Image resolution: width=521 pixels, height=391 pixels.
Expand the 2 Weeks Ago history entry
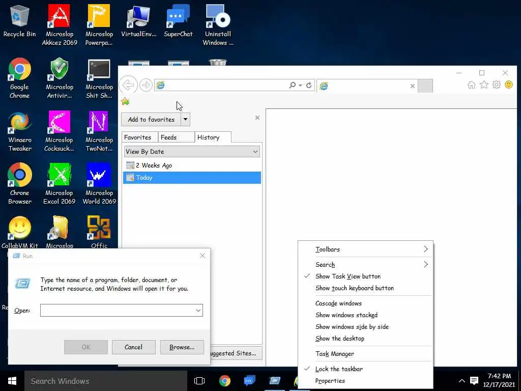[192, 165]
